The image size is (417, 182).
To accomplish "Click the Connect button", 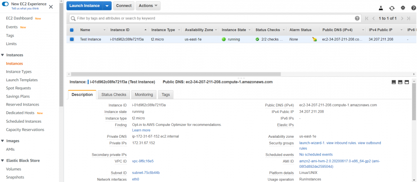I will coord(124,6).
